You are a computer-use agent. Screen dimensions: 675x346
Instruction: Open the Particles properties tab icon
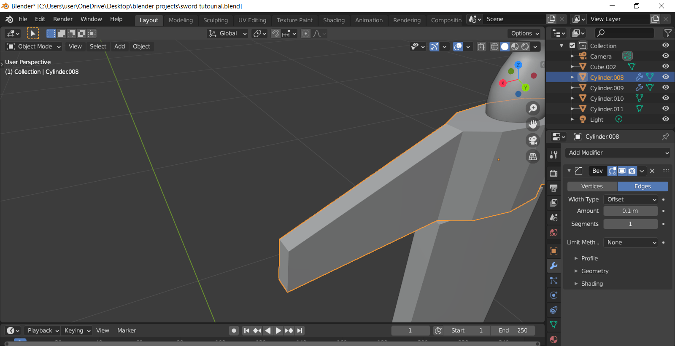(554, 280)
